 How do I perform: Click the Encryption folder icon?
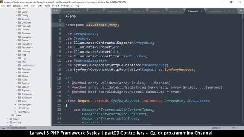click(x=19, y=37)
